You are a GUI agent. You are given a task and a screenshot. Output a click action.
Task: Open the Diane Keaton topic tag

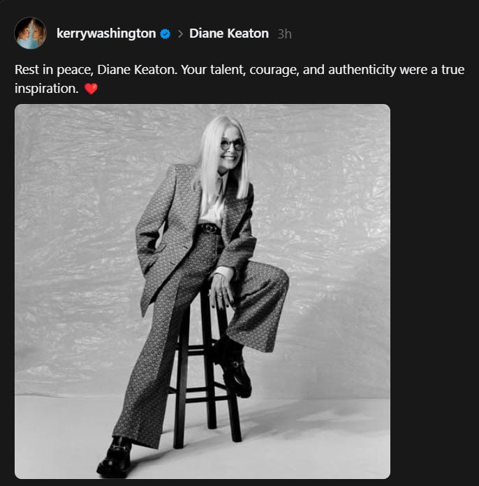click(x=228, y=34)
